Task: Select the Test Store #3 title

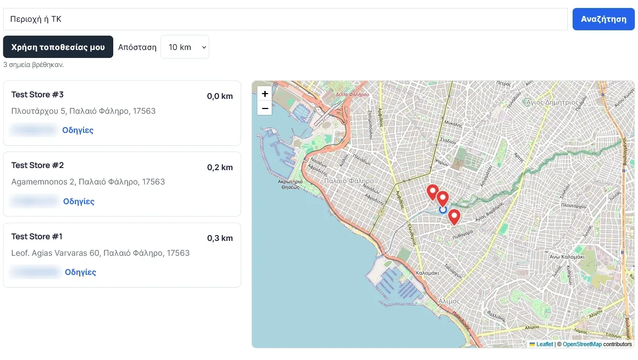Action: [37, 95]
